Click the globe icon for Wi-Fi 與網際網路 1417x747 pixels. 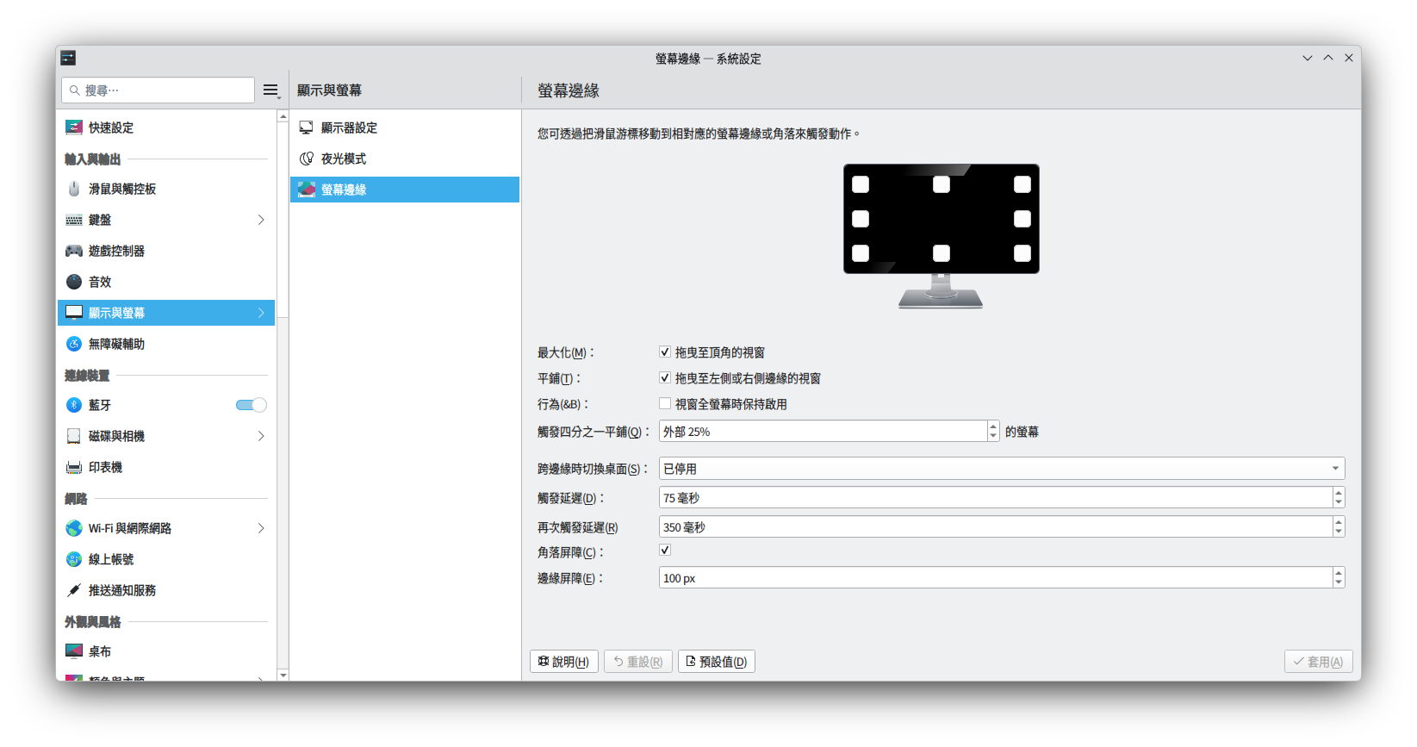point(74,528)
